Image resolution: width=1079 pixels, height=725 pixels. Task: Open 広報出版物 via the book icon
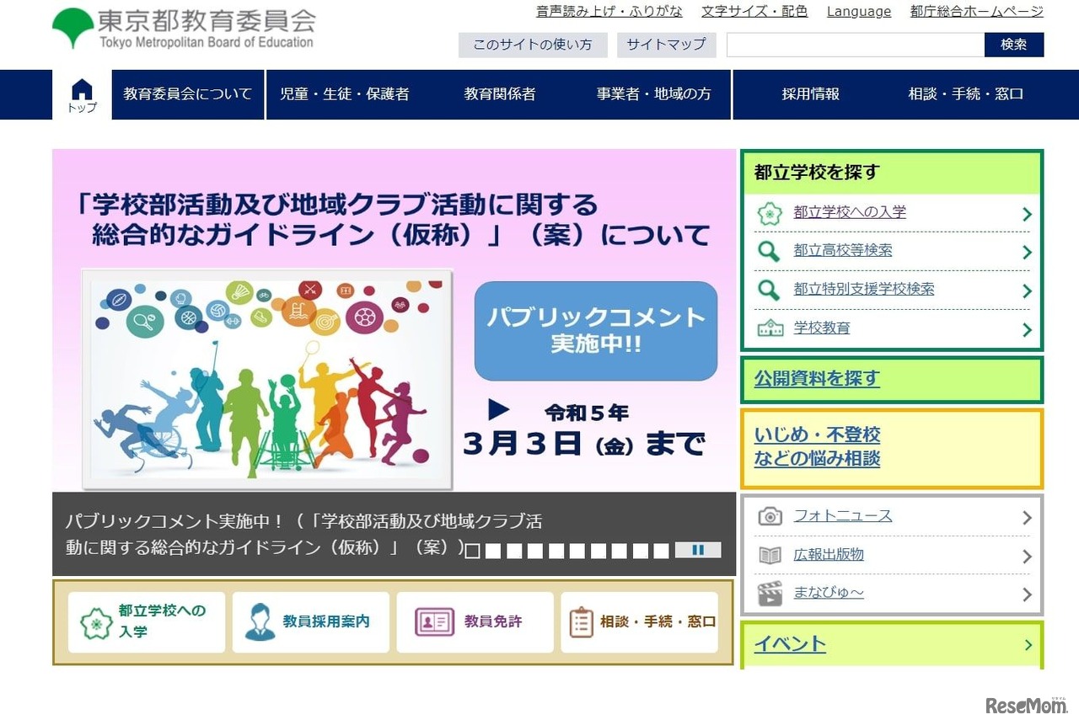tap(769, 554)
